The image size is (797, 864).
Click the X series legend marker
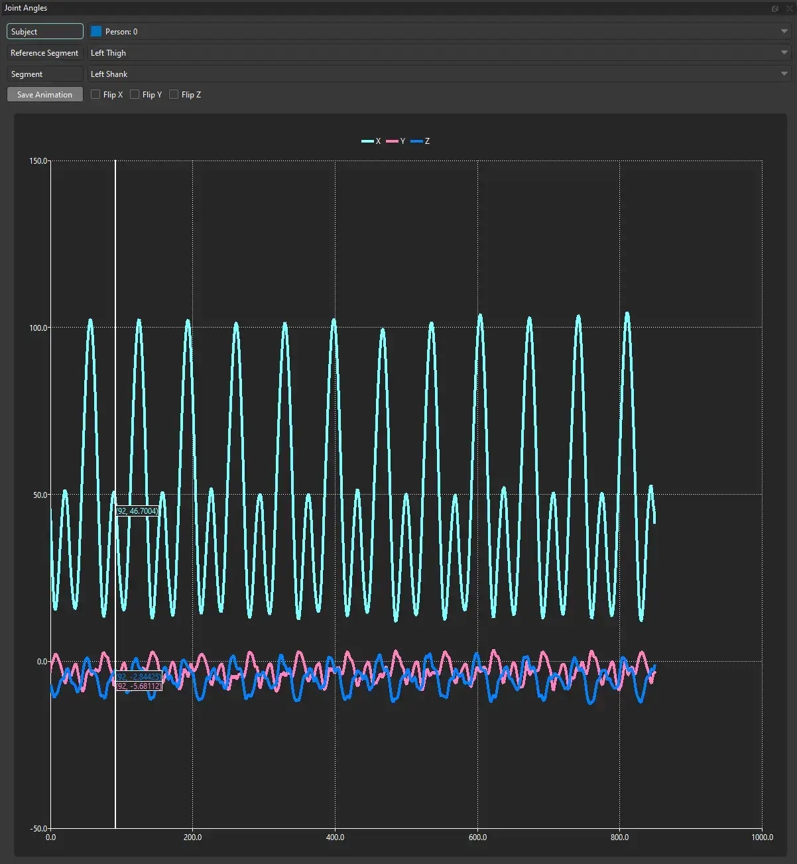click(367, 141)
